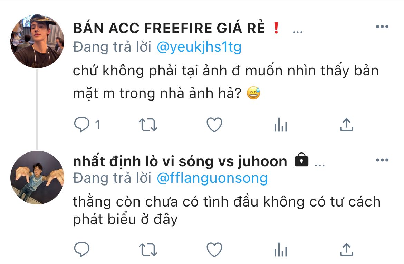Open more options for the second tweet
This screenshot has height=264, width=404.
tap(382, 160)
